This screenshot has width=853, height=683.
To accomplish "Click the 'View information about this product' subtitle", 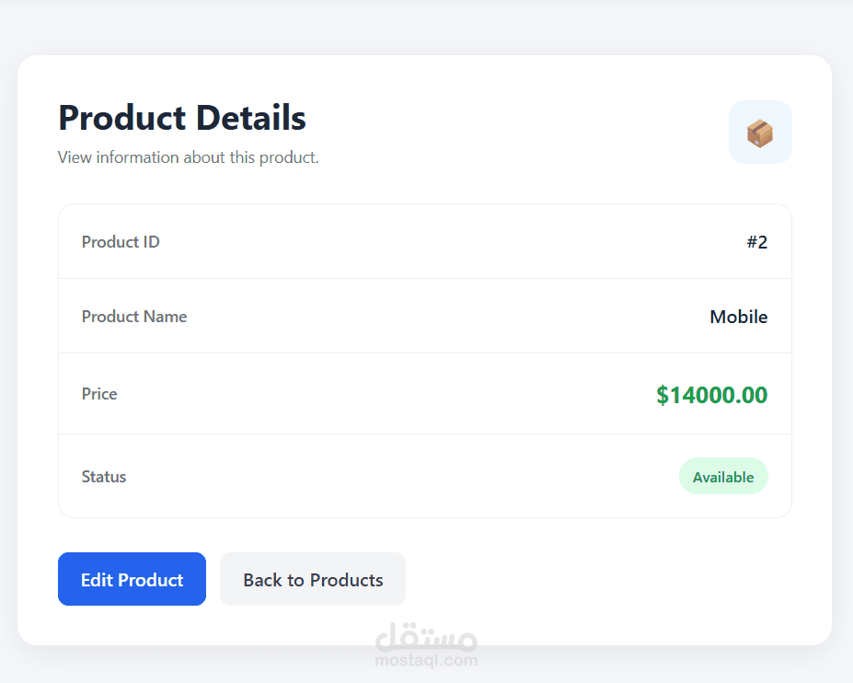I will (189, 157).
